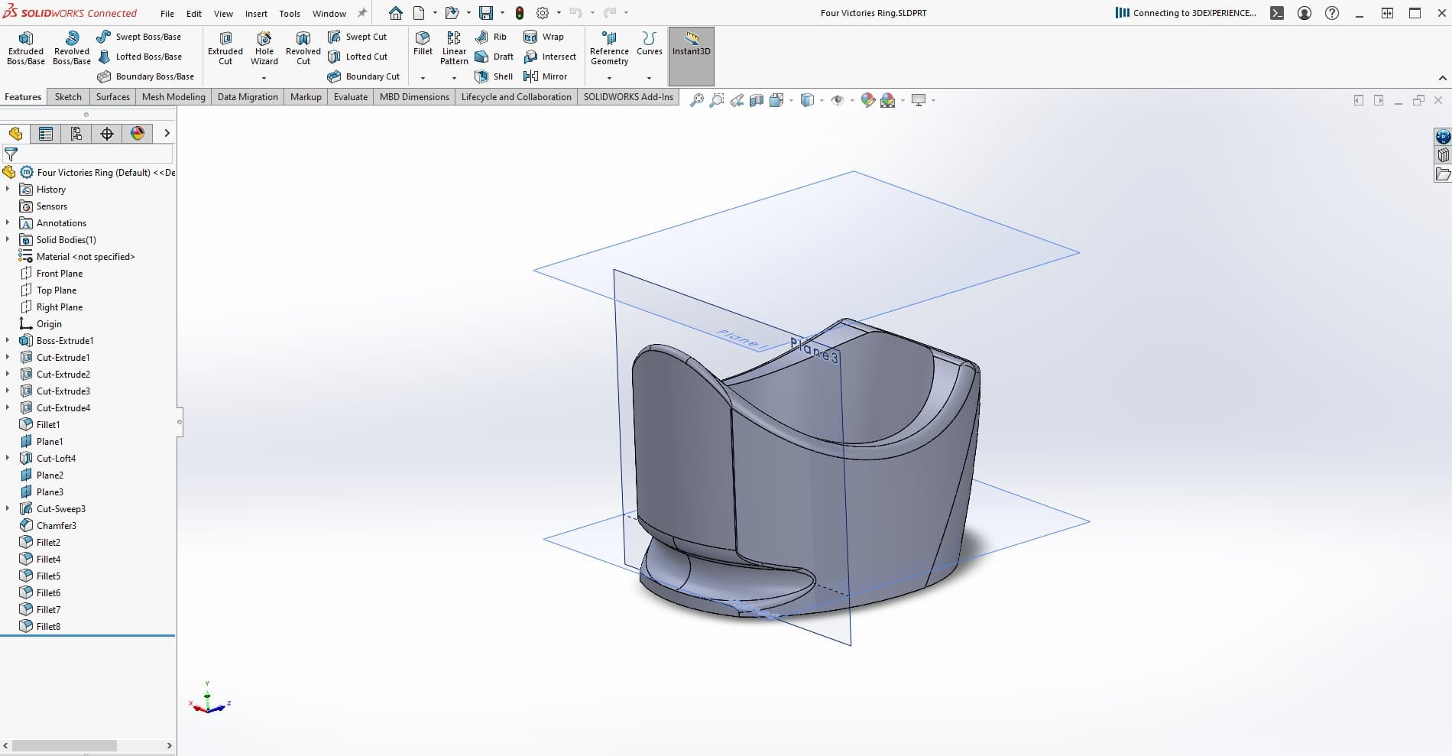The image size is (1452, 756).
Task: Click the Revolved Cut tool
Action: tap(303, 47)
